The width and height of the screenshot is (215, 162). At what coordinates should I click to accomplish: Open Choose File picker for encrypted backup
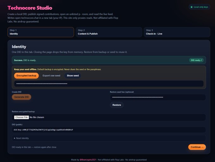(x=21, y=117)
